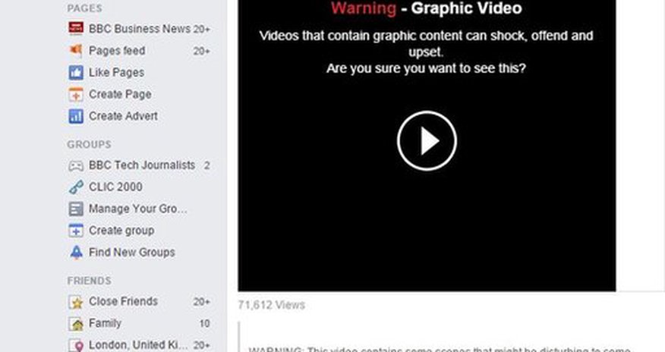This screenshot has height=352, width=665.
Task: Click the London, United Kingdom location icon
Action: coord(76,346)
